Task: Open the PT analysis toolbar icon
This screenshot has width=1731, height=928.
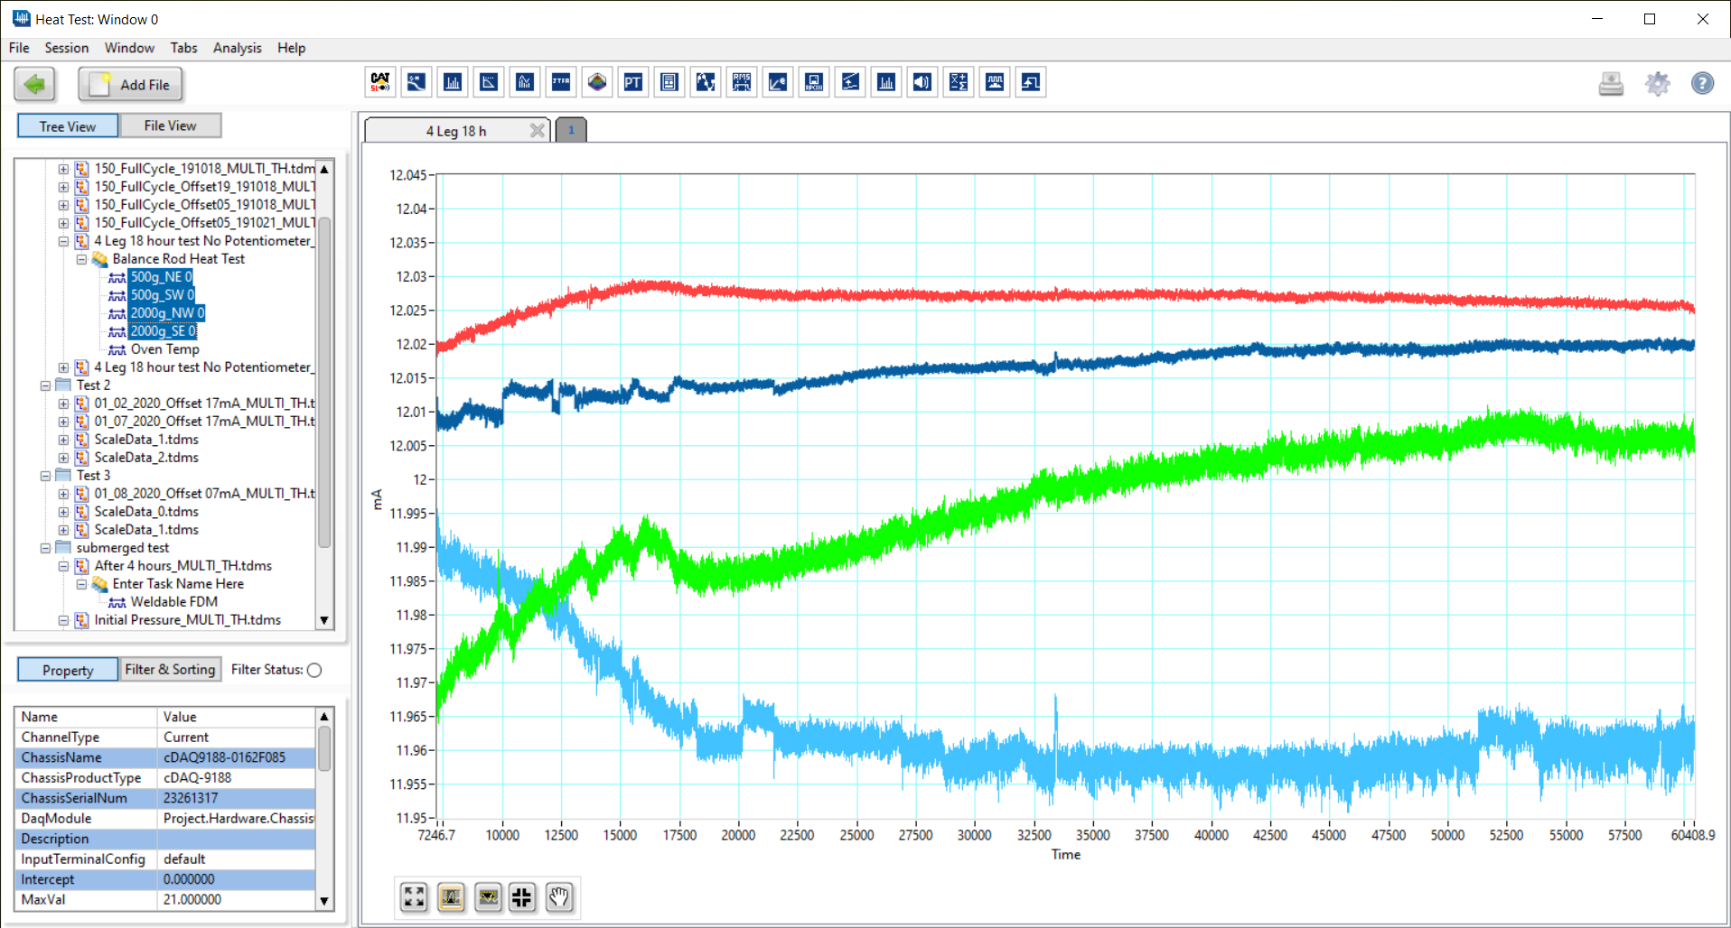Action: point(632,82)
